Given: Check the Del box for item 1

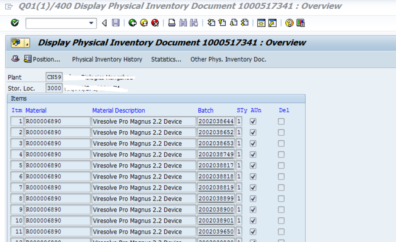Looking at the screenshot, I should (x=281, y=121).
